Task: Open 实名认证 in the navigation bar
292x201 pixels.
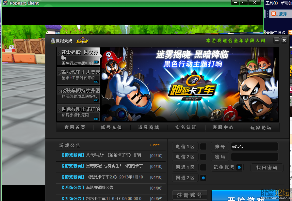Action: [x=186, y=127]
